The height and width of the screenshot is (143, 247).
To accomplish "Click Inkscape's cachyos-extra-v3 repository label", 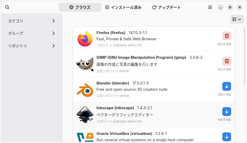I will tap(119, 121).
